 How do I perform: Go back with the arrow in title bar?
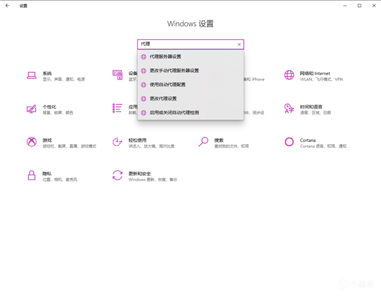point(8,5)
